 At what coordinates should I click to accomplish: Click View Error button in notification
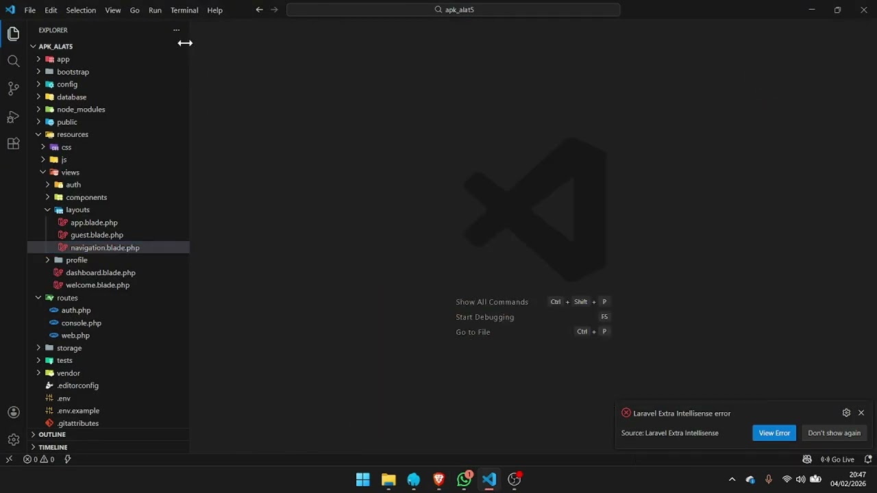coord(774,433)
